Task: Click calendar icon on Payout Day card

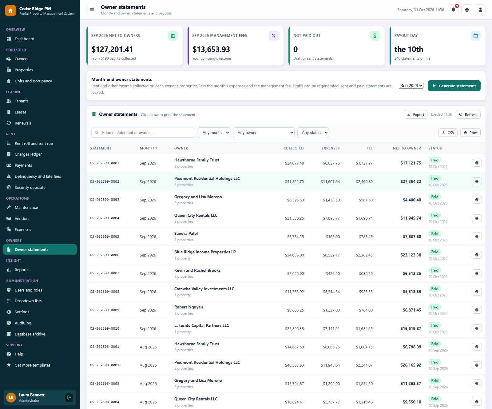Action: pyautogui.click(x=476, y=36)
